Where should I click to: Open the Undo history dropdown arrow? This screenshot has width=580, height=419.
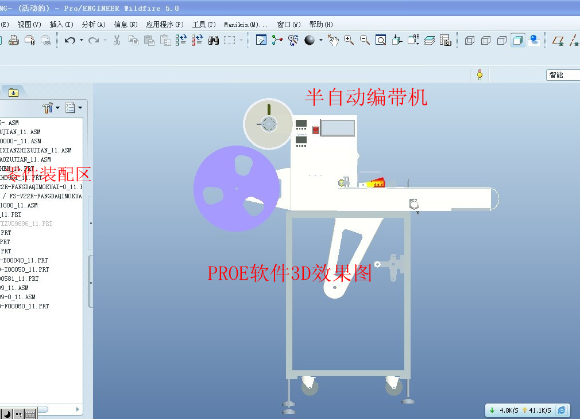[82, 40]
